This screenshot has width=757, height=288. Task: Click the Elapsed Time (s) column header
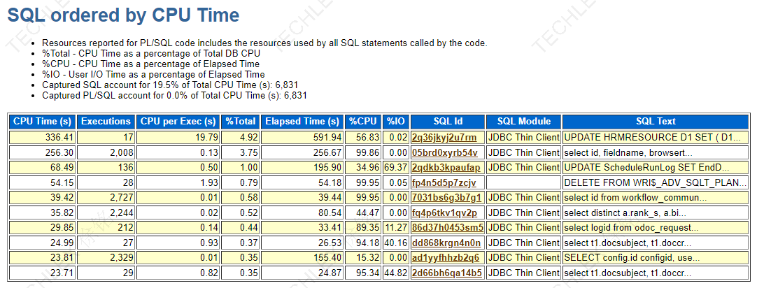coord(302,122)
